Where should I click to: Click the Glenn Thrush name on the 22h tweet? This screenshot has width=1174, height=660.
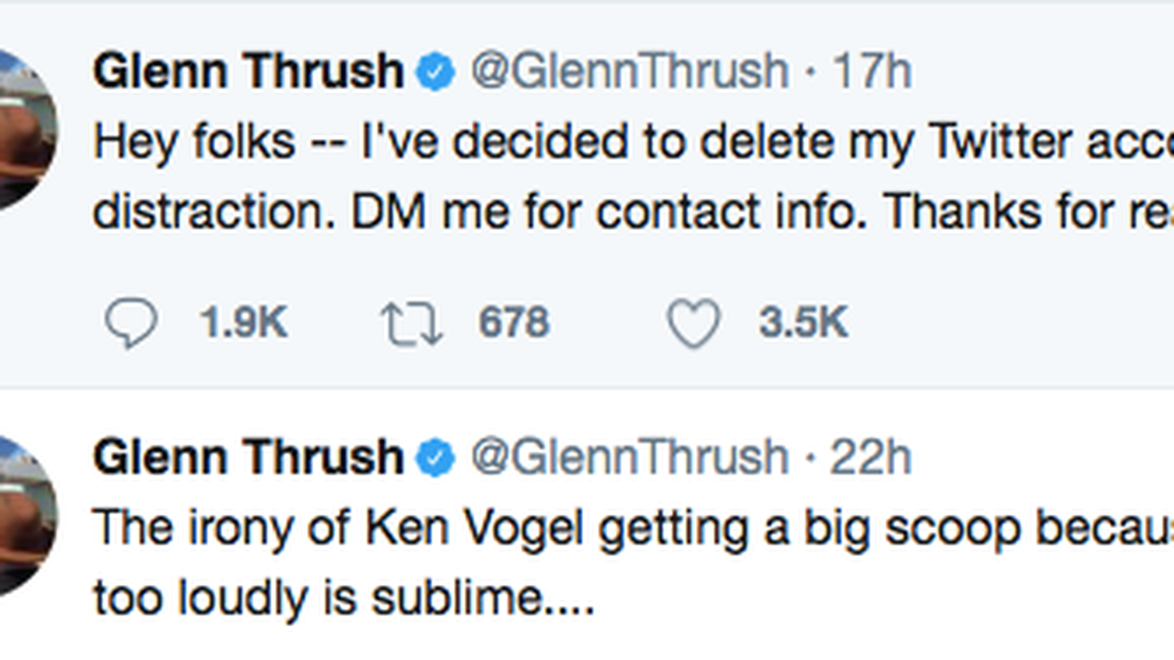coord(248,458)
